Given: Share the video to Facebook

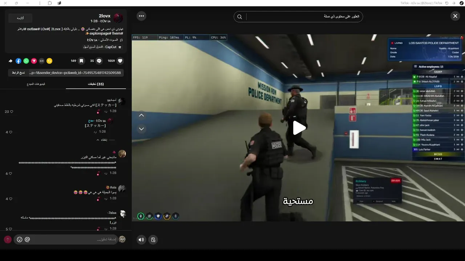Looking at the screenshot, I should 18,61.
